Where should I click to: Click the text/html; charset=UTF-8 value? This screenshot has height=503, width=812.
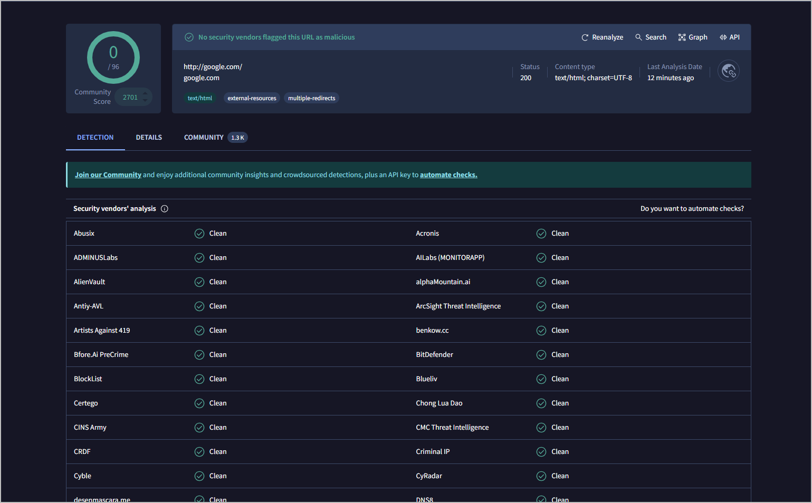click(594, 78)
